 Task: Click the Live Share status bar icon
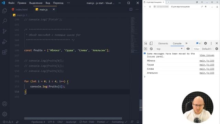pos(17,122)
